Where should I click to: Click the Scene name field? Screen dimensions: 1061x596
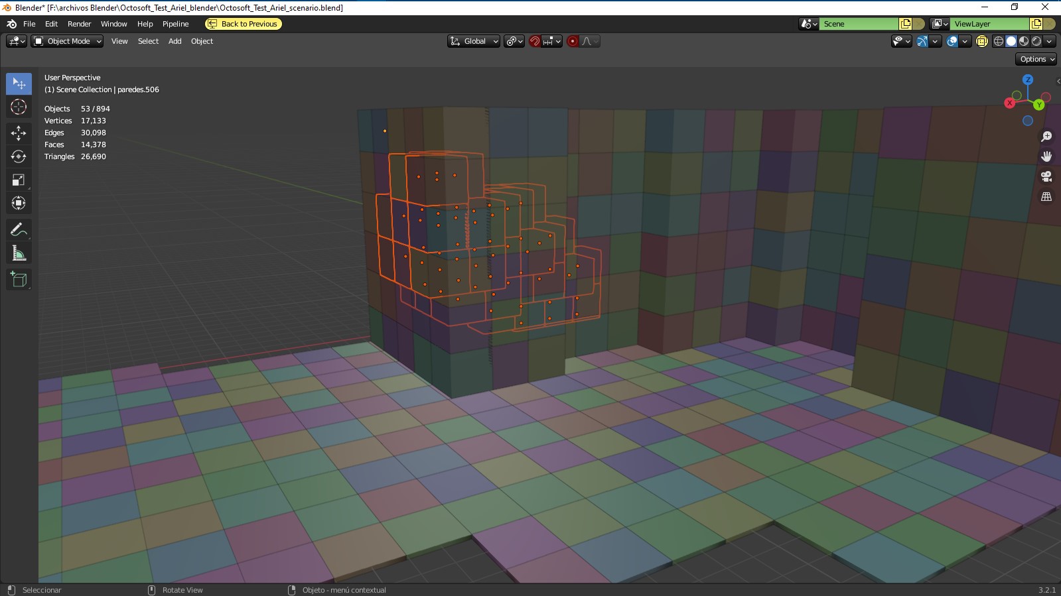pos(859,24)
